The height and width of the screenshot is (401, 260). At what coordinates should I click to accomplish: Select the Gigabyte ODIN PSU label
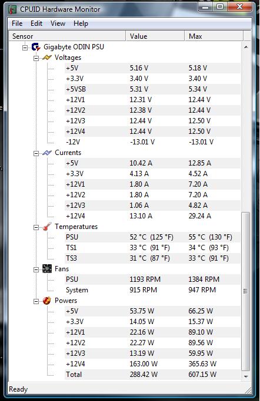coord(74,47)
